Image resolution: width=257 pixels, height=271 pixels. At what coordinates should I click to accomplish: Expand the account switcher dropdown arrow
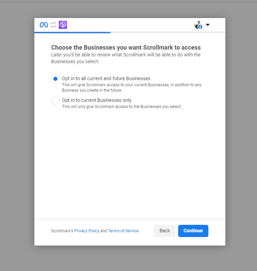coord(208,25)
